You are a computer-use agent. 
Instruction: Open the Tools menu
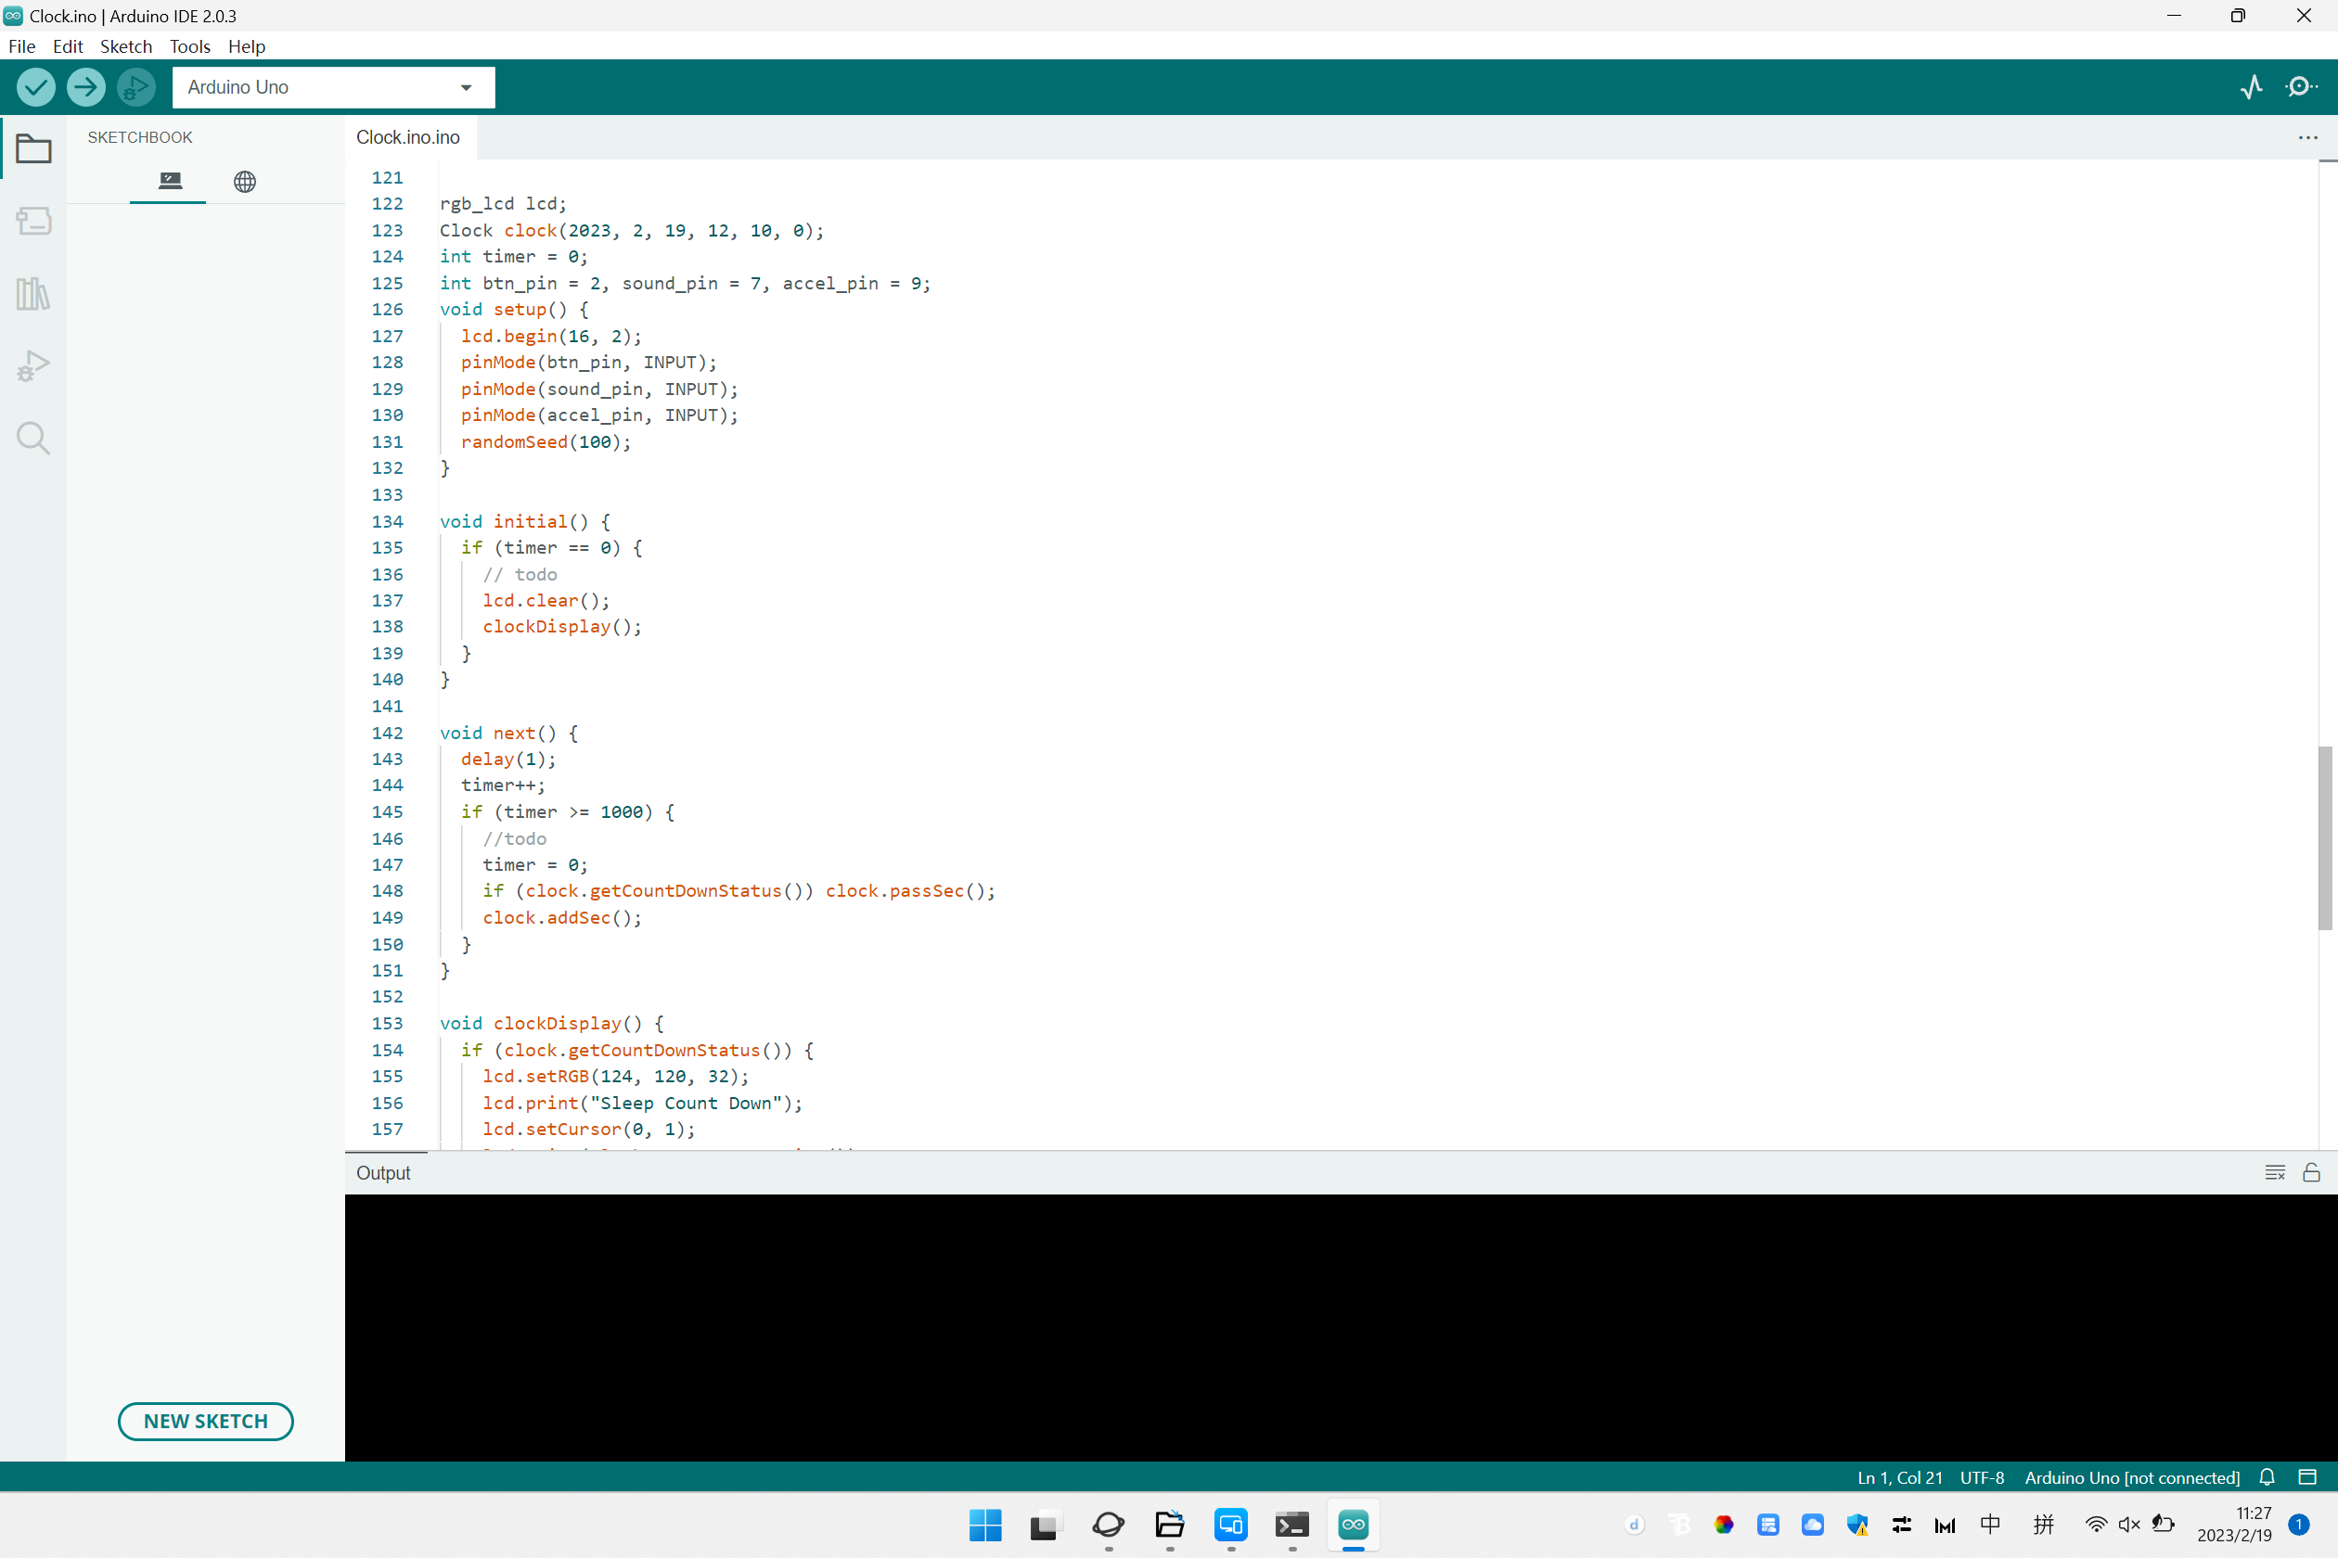point(189,46)
